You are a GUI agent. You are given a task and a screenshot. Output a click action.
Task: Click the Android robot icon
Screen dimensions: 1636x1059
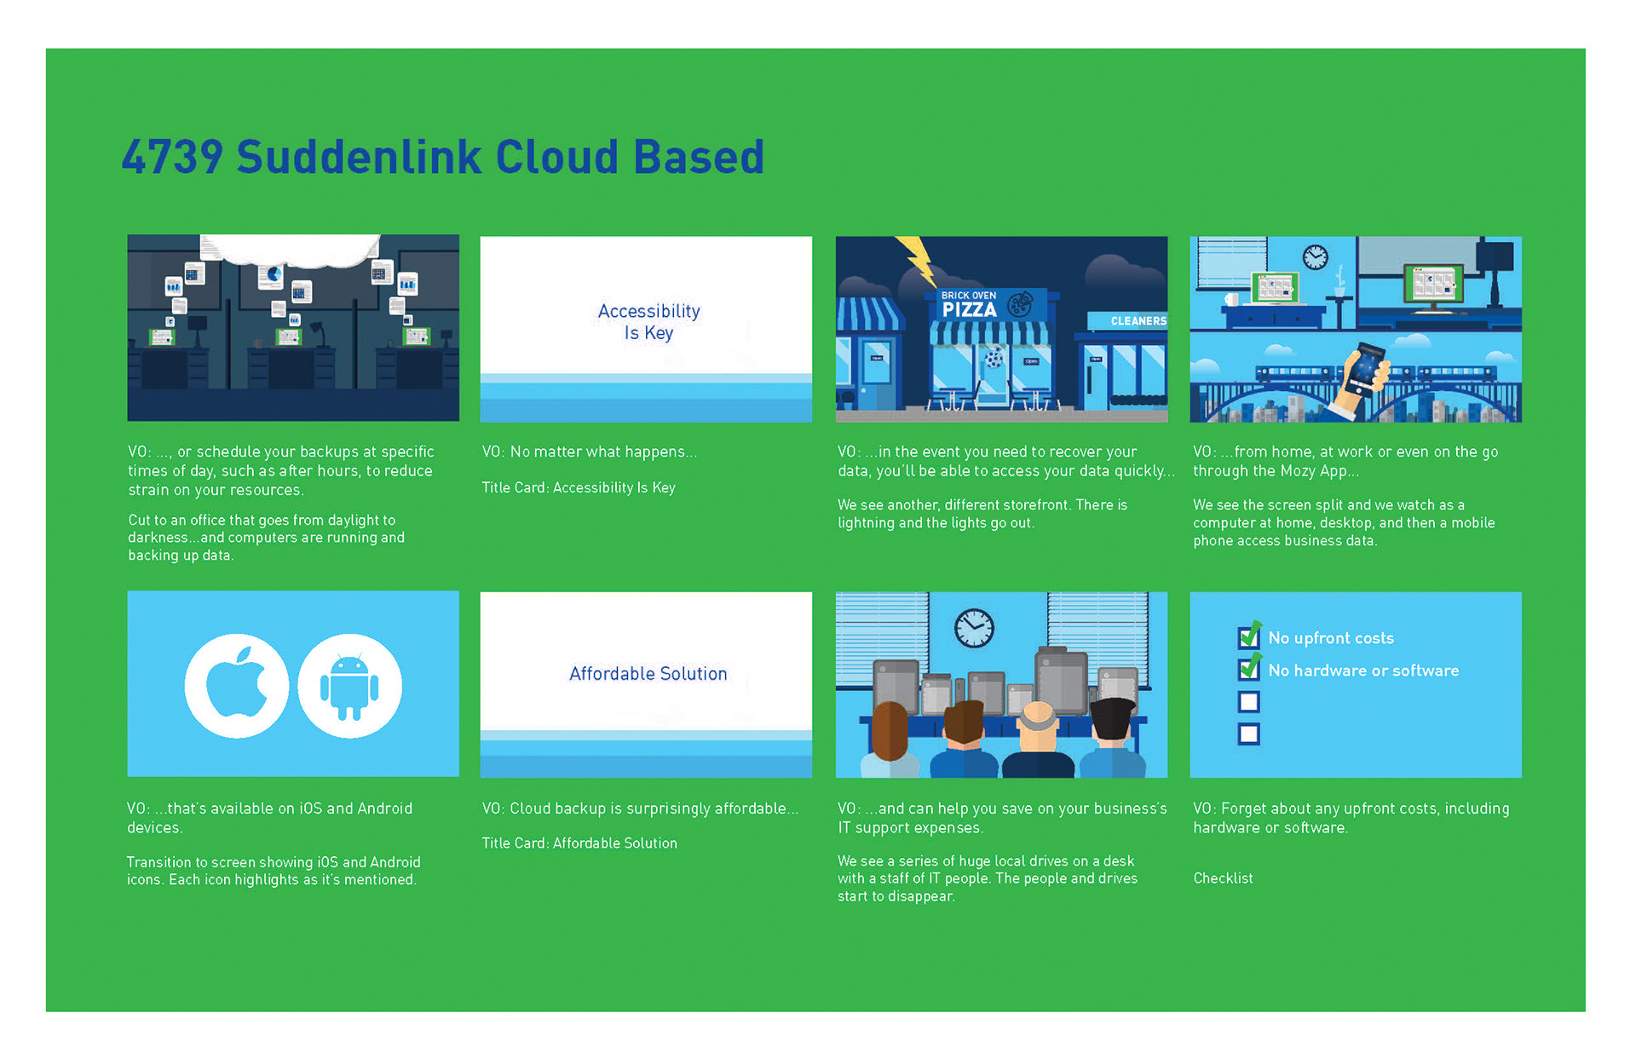tap(349, 686)
